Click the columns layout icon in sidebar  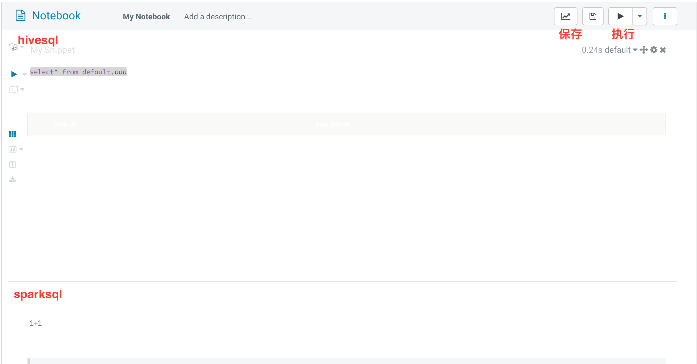[x=12, y=164]
